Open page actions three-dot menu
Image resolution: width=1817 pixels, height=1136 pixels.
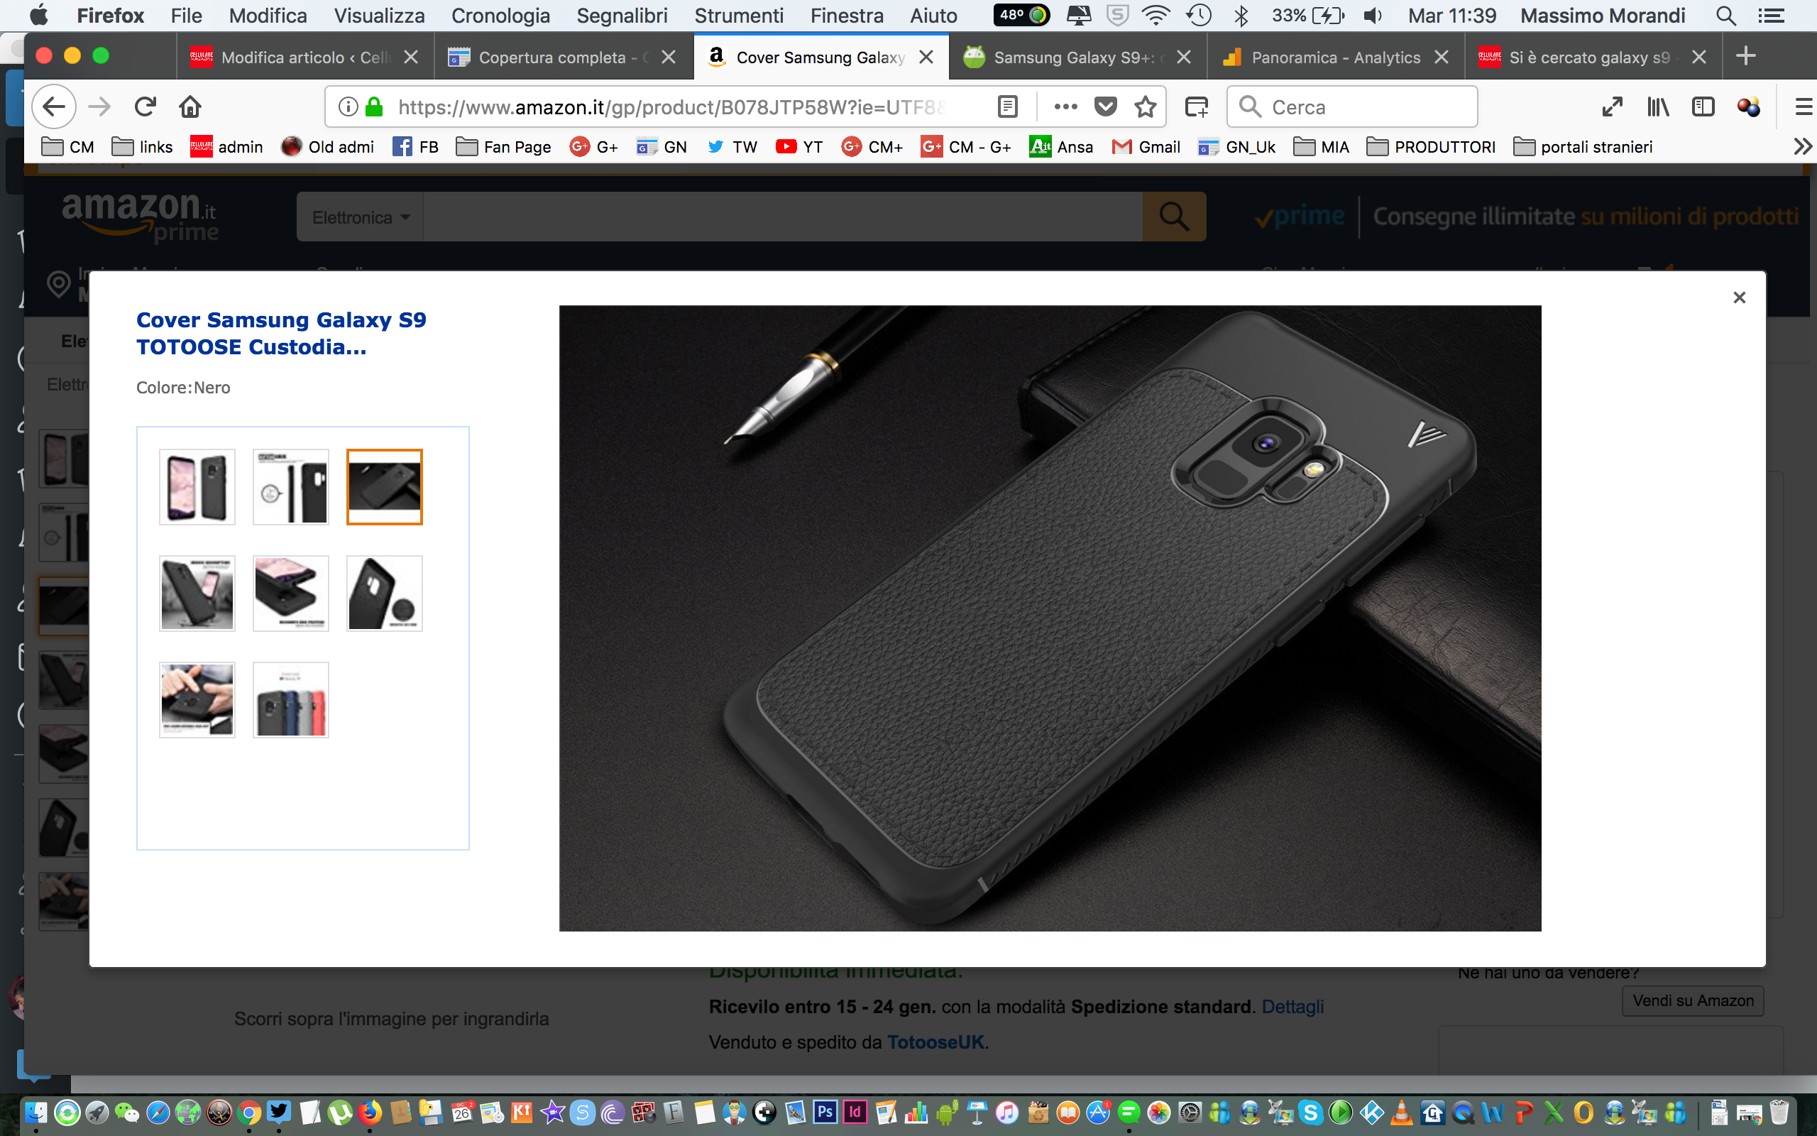click(x=1065, y=106)
